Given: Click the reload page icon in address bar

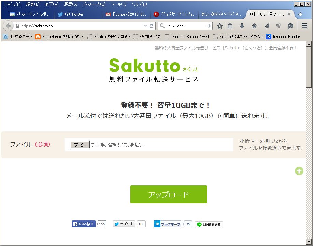Looking at the screenshot, I should pos(152,26).
